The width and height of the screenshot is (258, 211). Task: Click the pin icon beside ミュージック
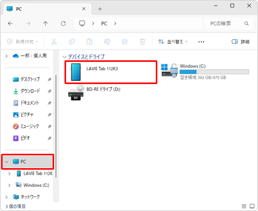tap(50, 126)
